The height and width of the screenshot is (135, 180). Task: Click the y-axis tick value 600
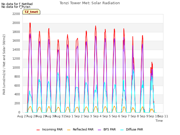[17, 85]
